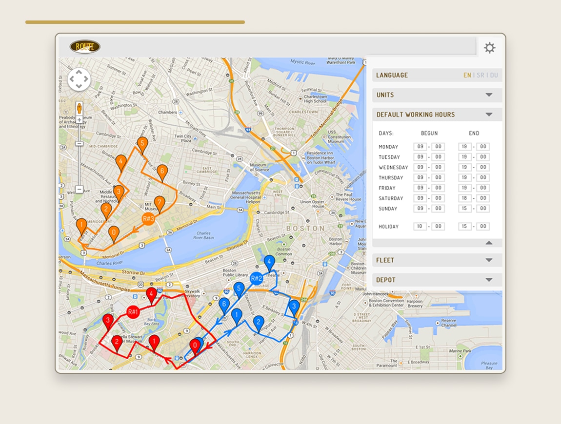Select the orange R#3 route marker
The image size is (561, 424).
pyautogui.click(x=148, y=219)
